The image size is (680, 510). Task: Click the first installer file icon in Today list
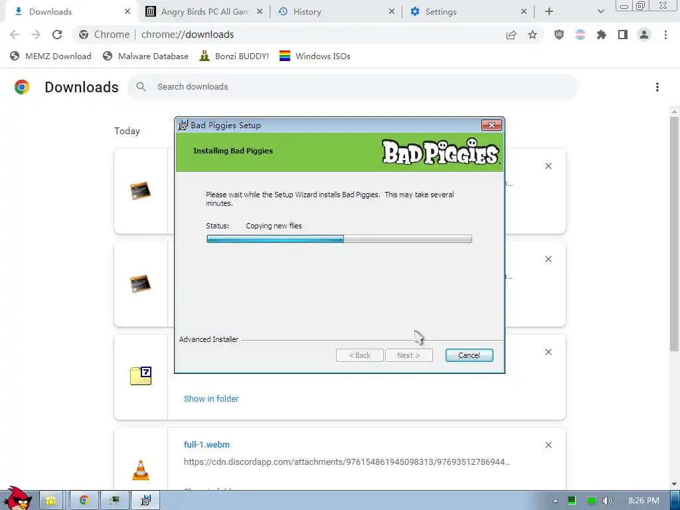pyautogui.click(x=141, y=191)
